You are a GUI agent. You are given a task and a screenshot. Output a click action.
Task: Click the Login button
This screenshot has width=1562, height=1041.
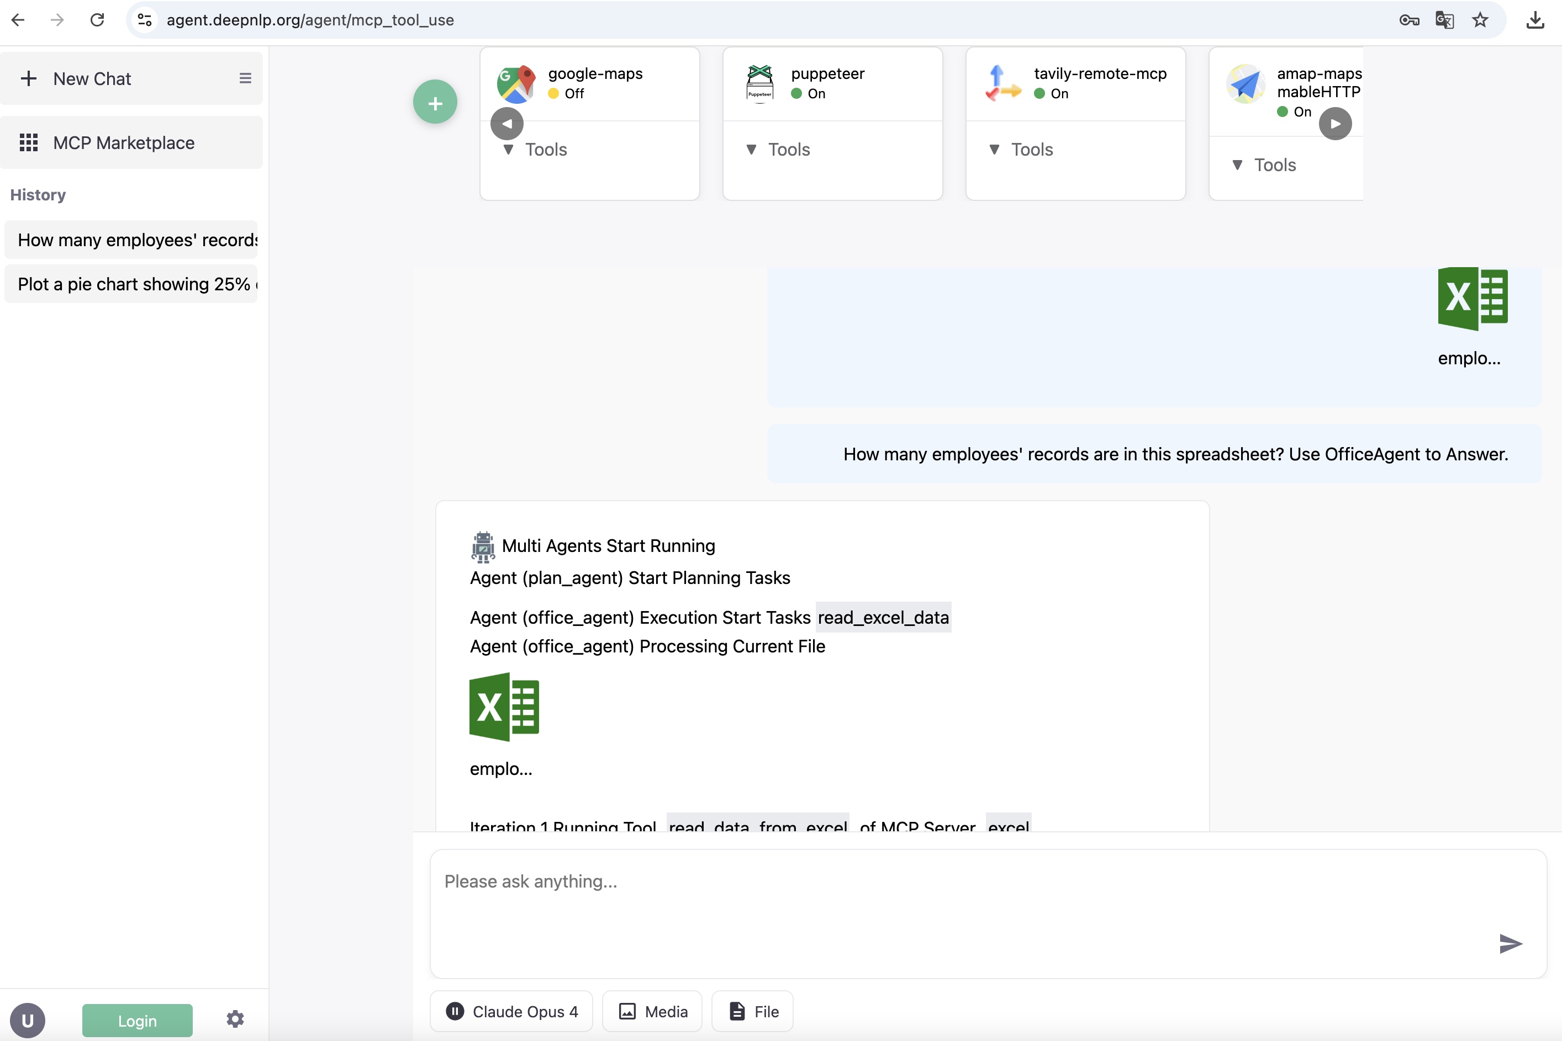click(137, 1020)
